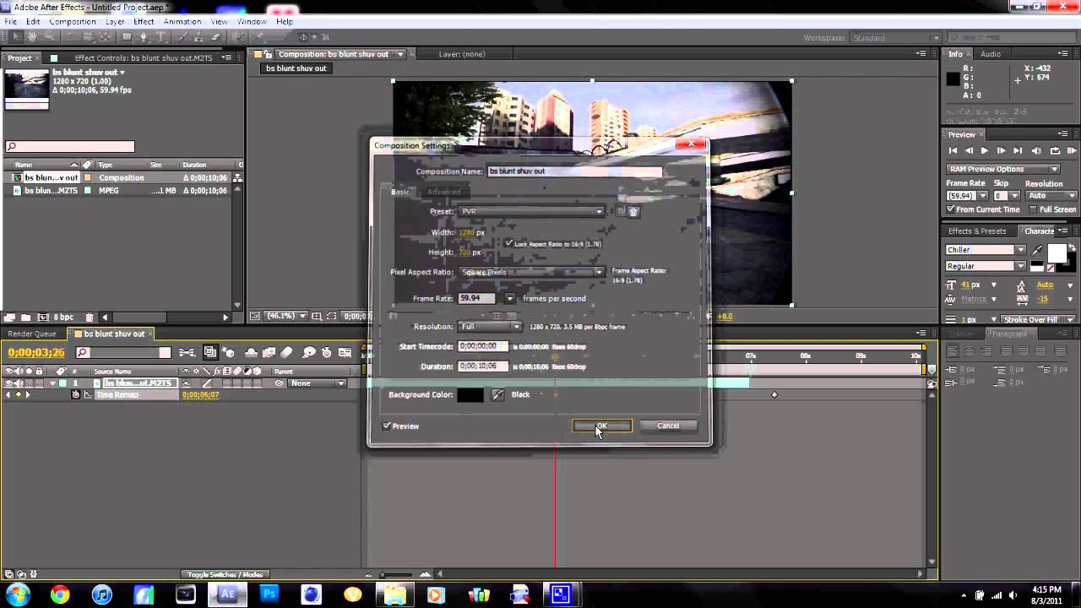This screenshot has height=608, width=1081.
Task: Open the Pixel Aspect Ratio dropdown
Action: click(x=531, y=272)
